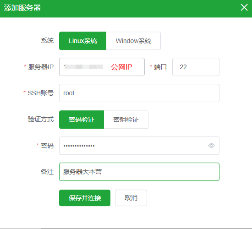Viewport: 252px width, 229px height.
Task: Select the SSH账号 field containing root
Action: (x=139, y=93)
